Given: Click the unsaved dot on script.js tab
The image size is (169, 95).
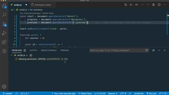Looking at the screenshot, I should pyautogui.click(x=26, y=5).
